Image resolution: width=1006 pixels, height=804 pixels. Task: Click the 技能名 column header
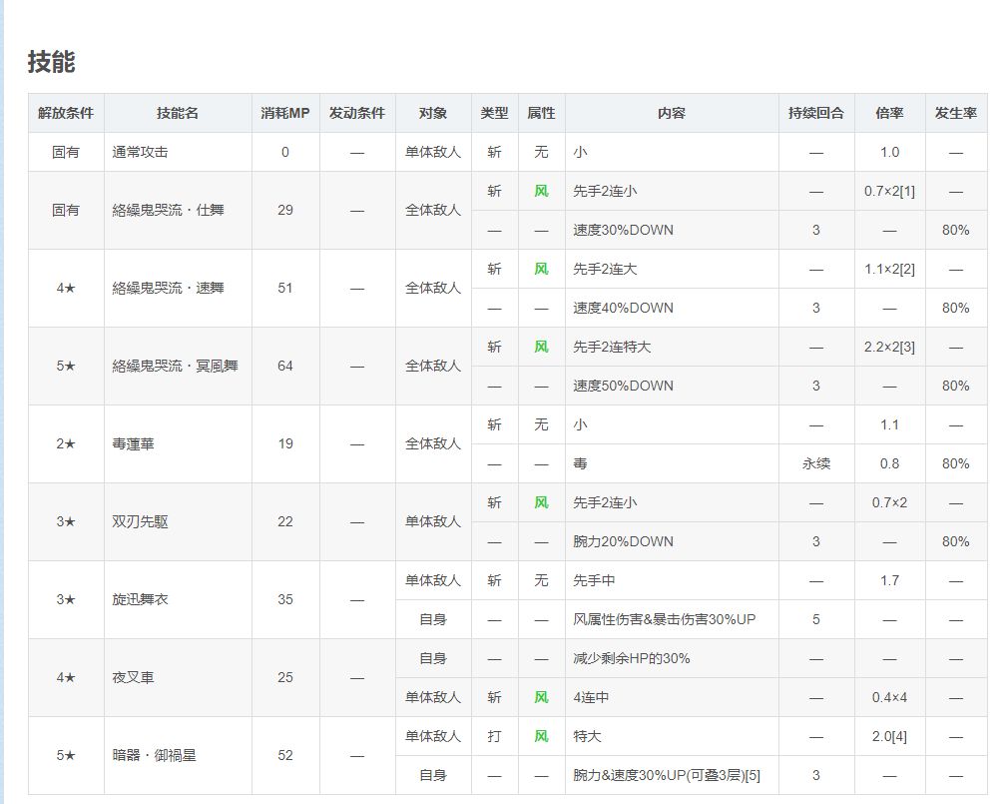pyautogui.click(x=178, y=113)
